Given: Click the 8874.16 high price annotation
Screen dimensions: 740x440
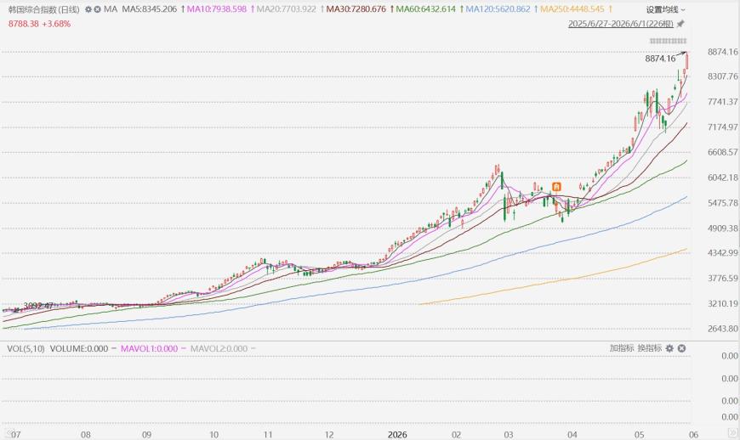Looking at the screenshot, I should pos(660,59).
